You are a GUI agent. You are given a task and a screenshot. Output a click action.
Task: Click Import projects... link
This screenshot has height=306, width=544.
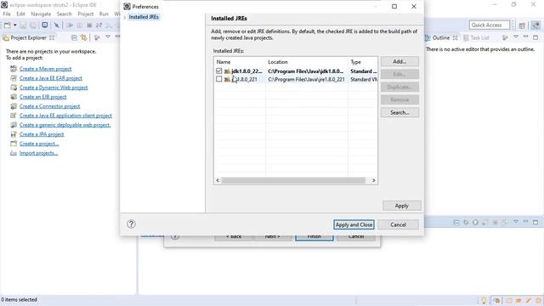click(38, 153)
